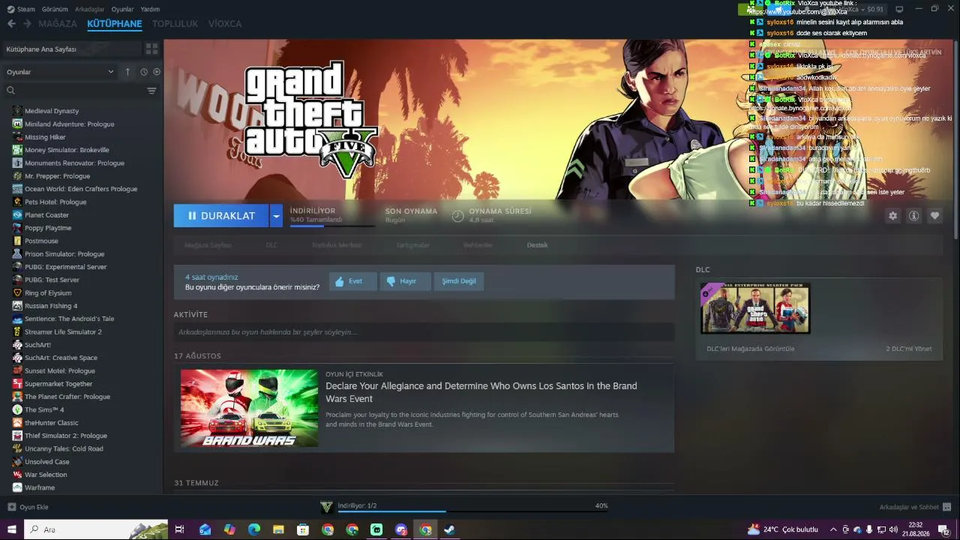Open the Windows Start menu
This screenshot has height=540, width=960.
click(12, 529)
